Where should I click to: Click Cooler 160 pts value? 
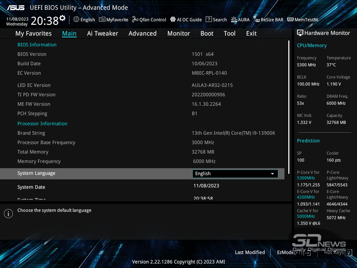point(334,160)
